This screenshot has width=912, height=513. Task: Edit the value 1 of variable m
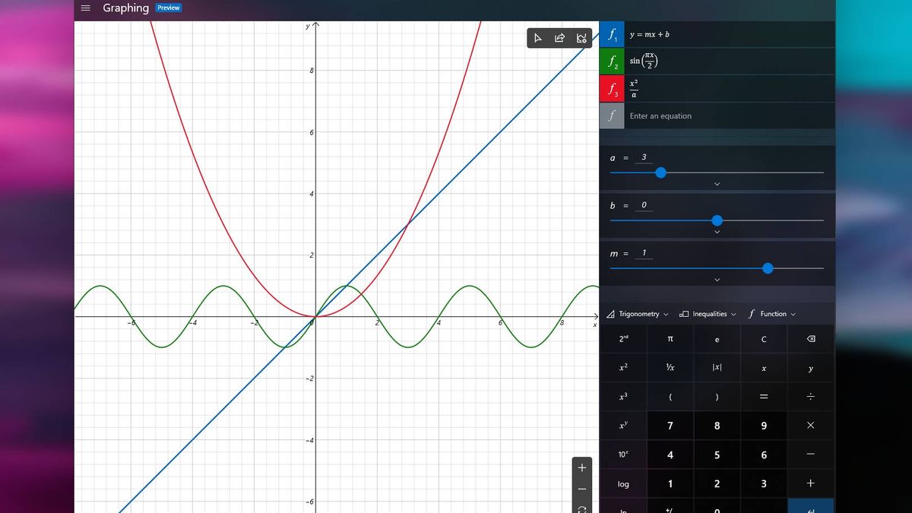[644, 253]
